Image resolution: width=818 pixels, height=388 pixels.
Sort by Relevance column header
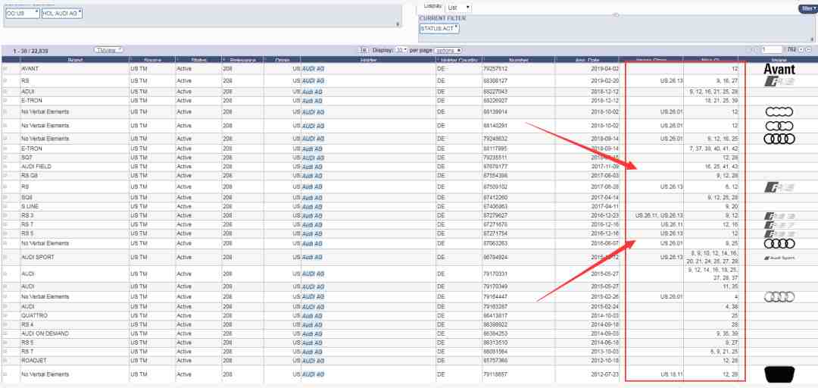(x=242, y=60)
